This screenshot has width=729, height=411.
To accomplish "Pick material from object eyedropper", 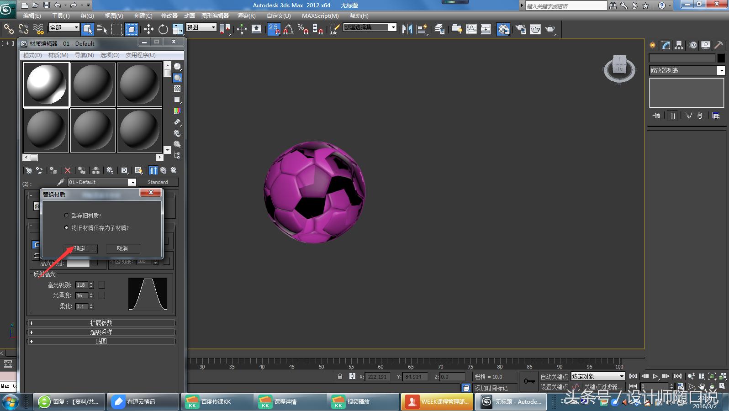I will 61,182.
